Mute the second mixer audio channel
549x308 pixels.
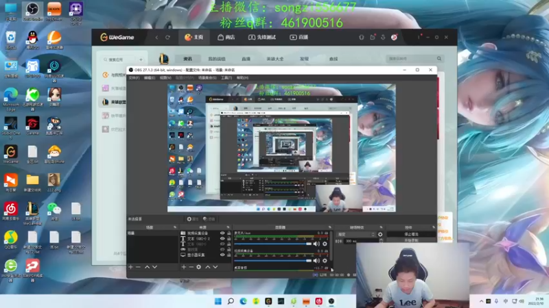tap(316, 261)
